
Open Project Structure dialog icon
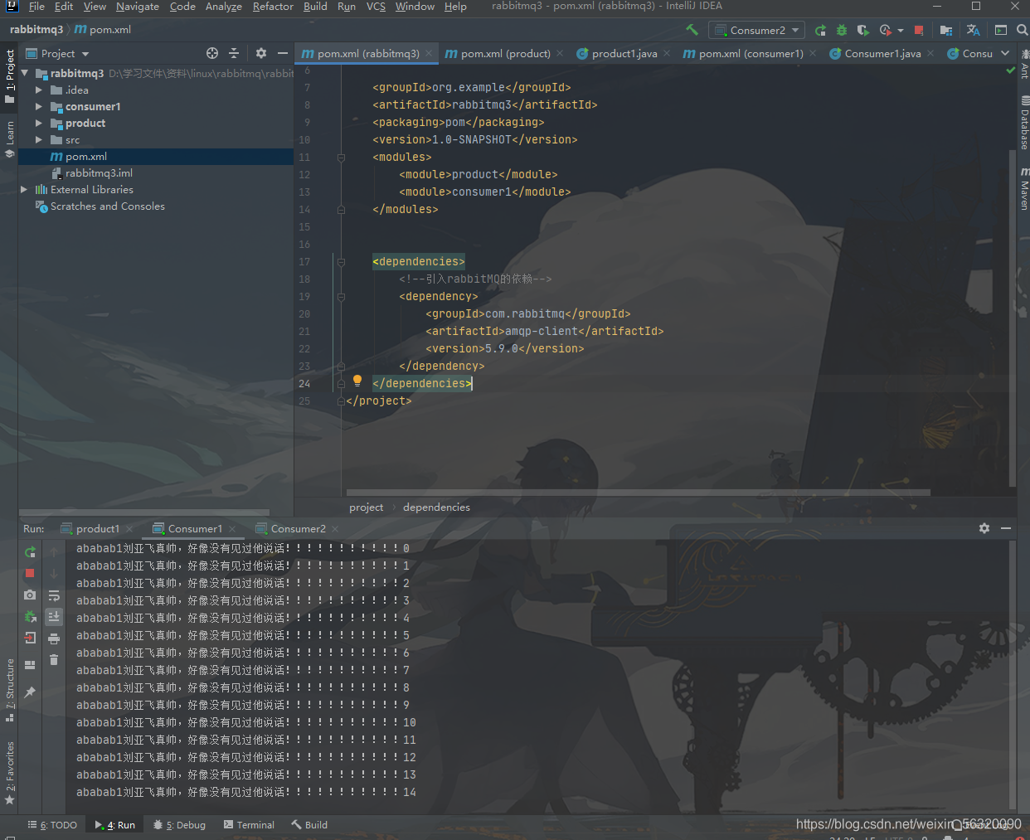coord(946,30)
